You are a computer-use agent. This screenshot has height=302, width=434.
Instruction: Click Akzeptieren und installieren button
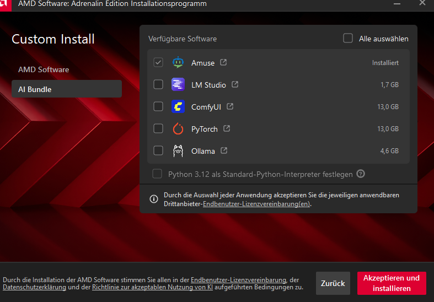click(392, 283)
